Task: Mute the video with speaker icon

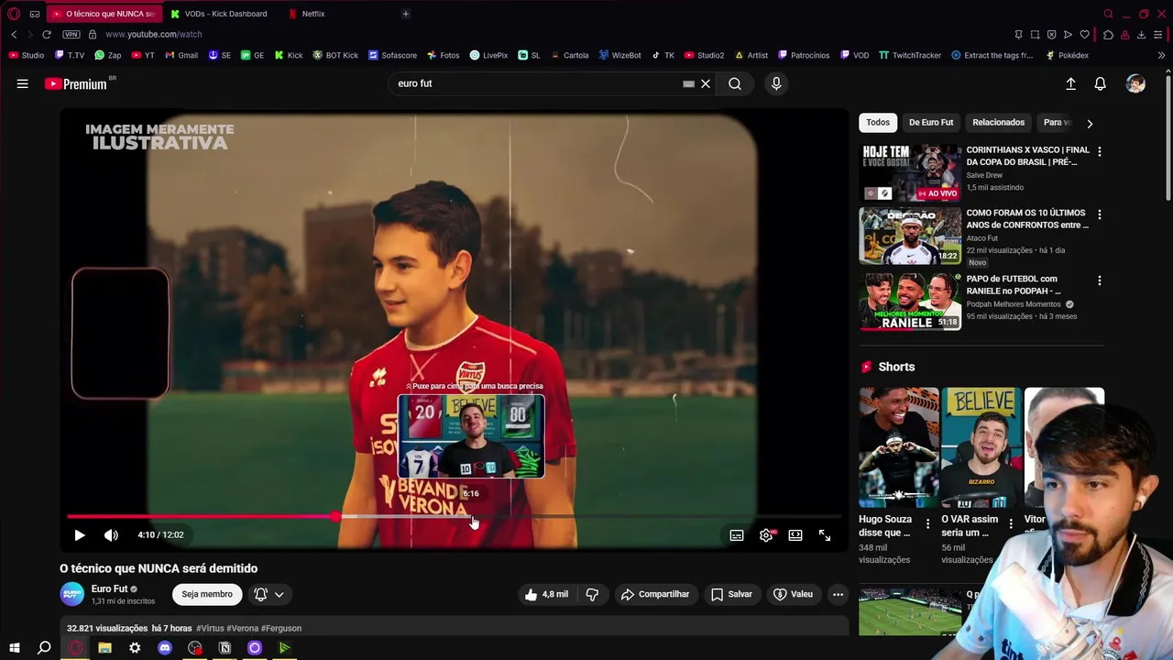Action: pos(111,535)
